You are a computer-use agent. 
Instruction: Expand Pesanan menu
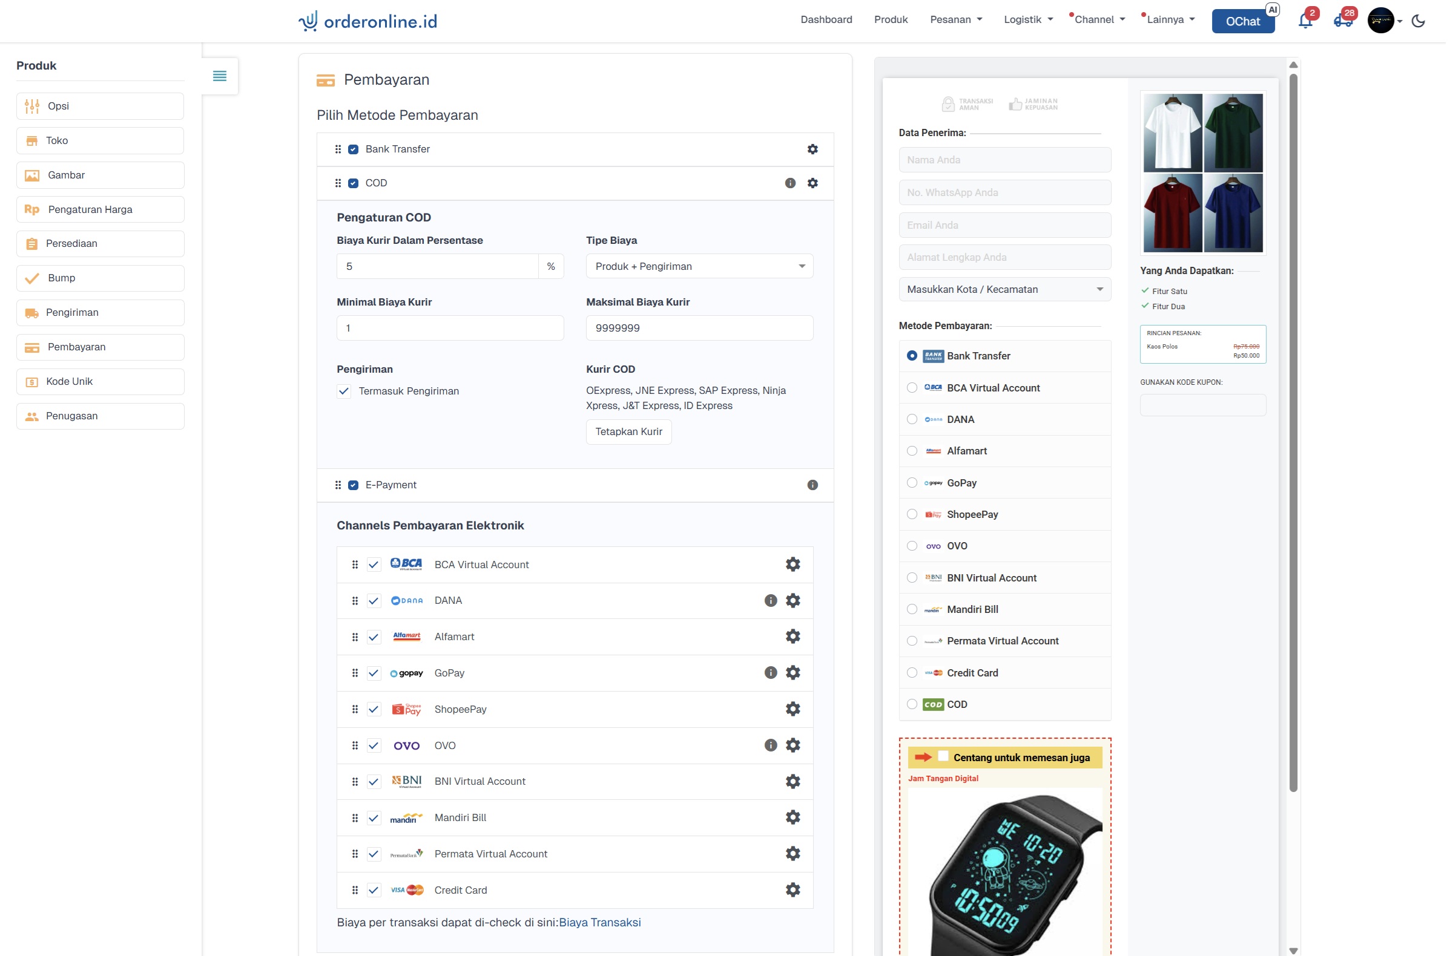960,19
